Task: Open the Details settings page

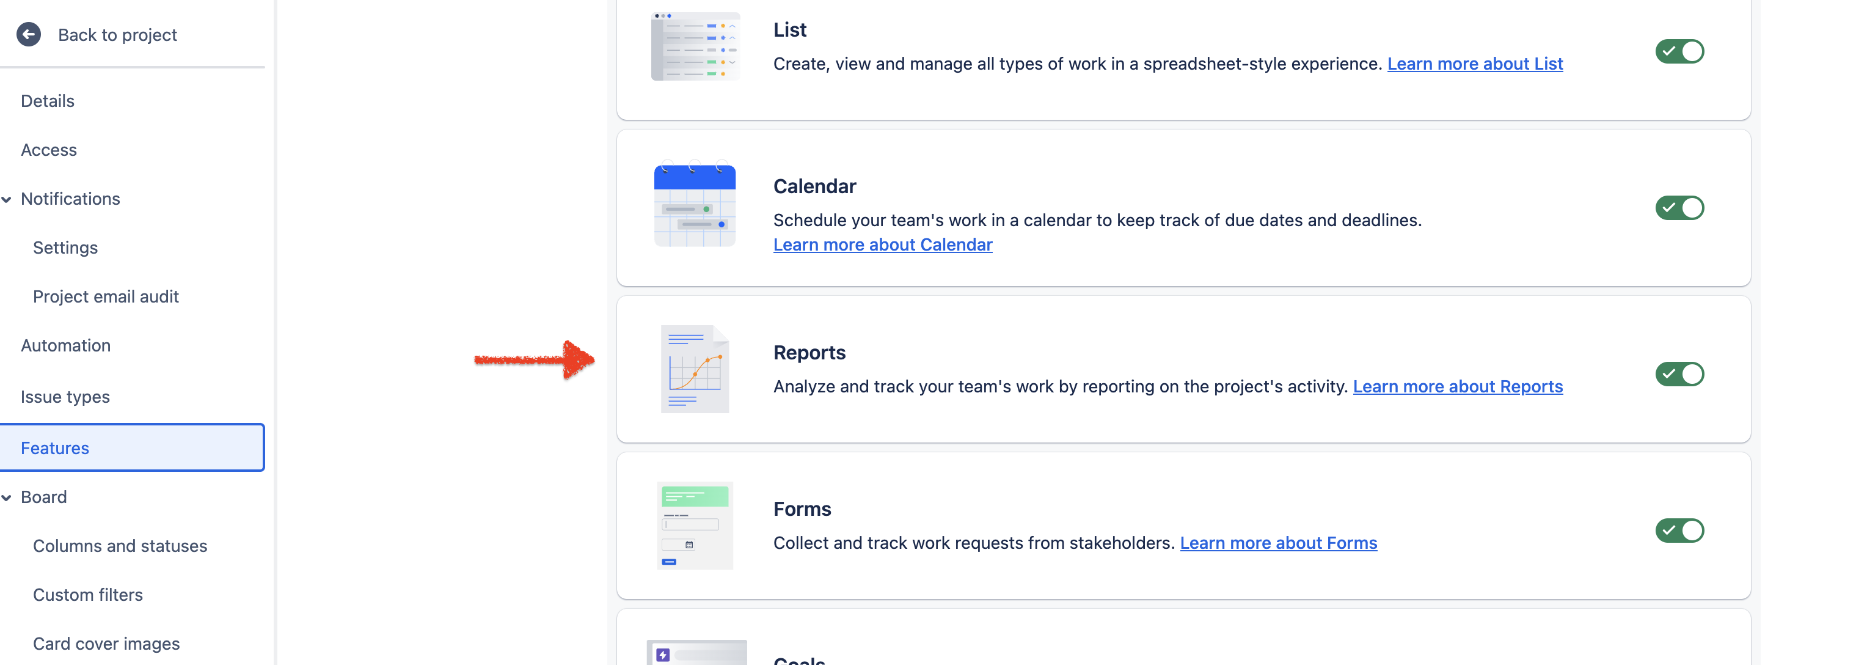Action: click(x=47, y=101)
